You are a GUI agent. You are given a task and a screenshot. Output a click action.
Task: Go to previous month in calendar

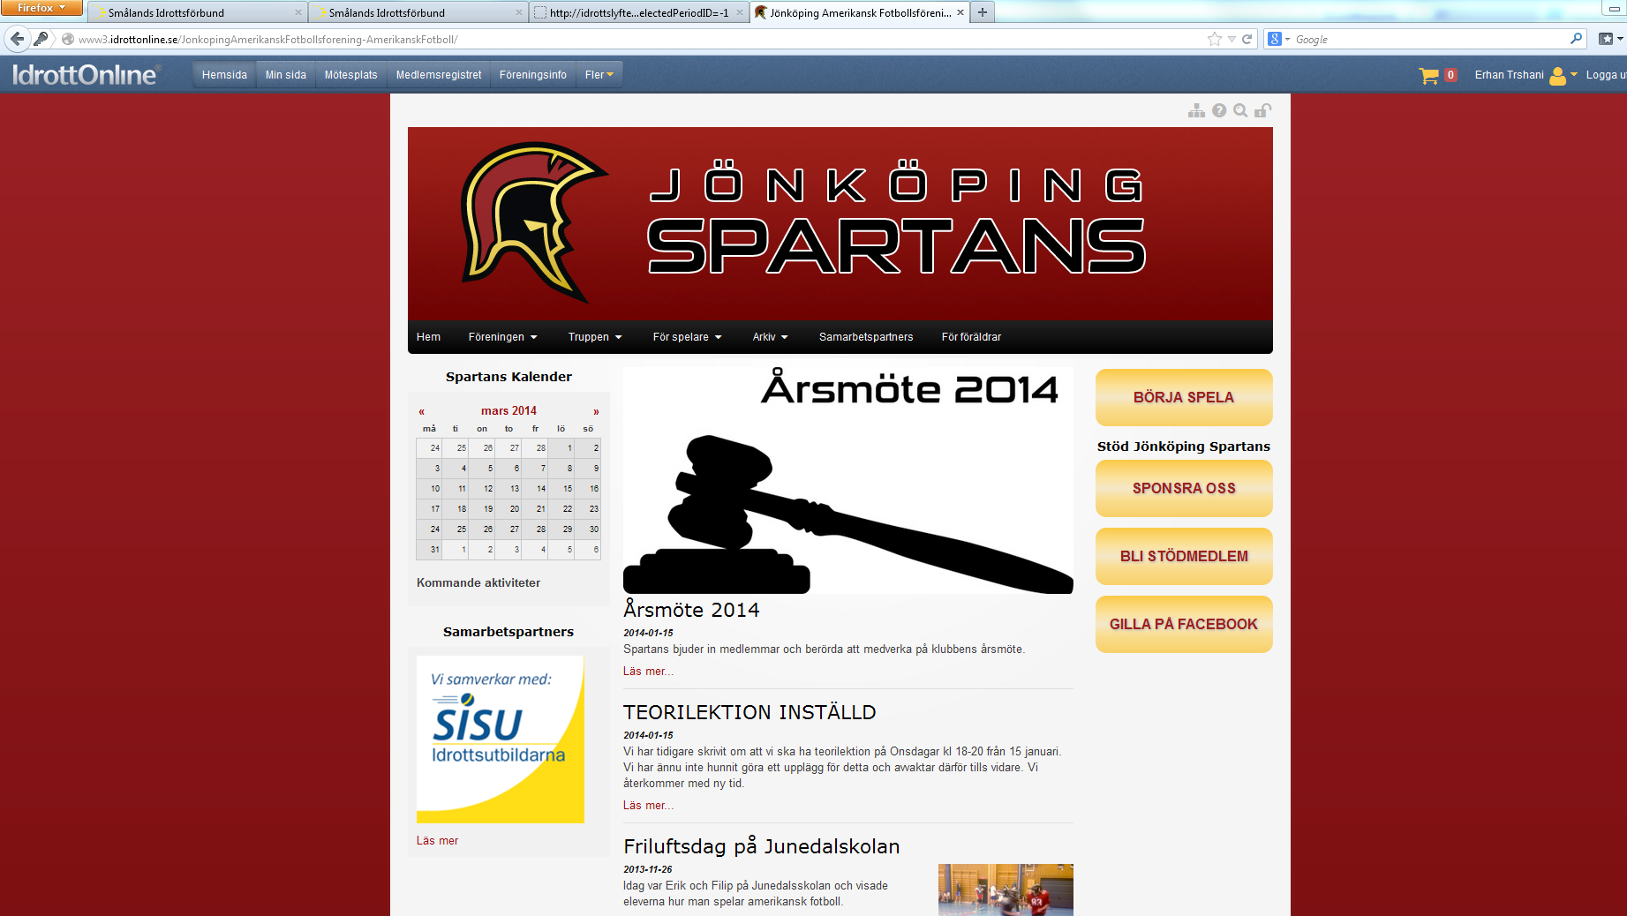pos(422,411)
